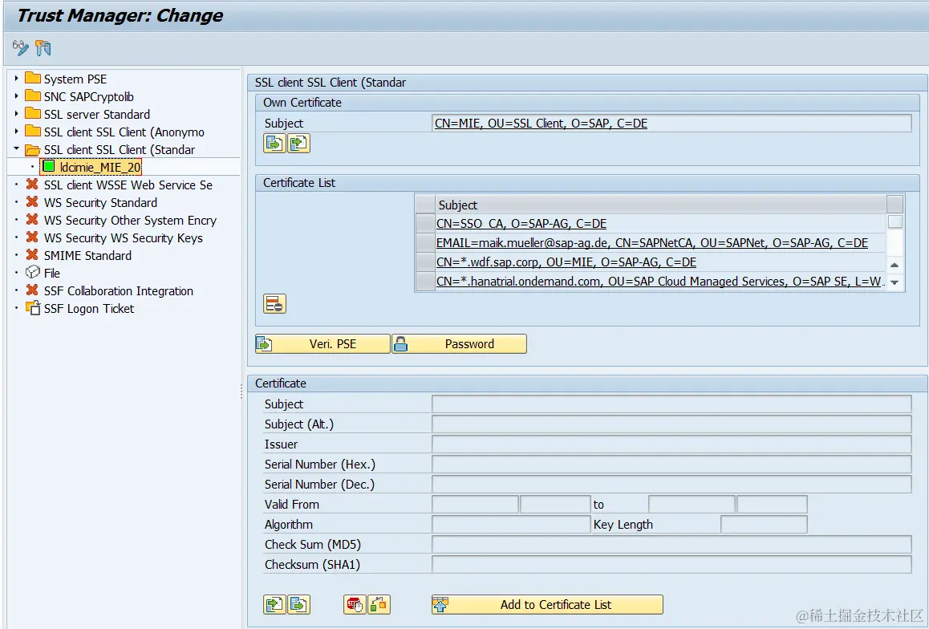
Task: Open the CN=*.hanatrial.ondemand.com certificate entry
Action: click(x=659, y=282)
